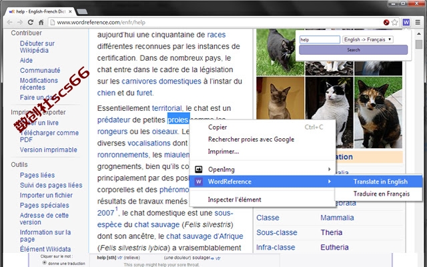The width and height of the screenshot is (427, 267).
Task: Follow the chat sauvage d'Afrique link
Action: pyautogui.click(x=205, y=236)
